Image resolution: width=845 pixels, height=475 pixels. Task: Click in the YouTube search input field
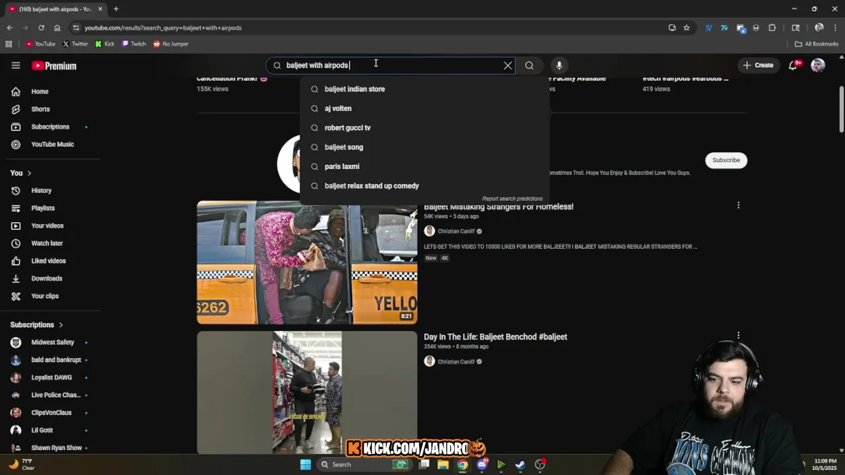click(x=389, y=65)
